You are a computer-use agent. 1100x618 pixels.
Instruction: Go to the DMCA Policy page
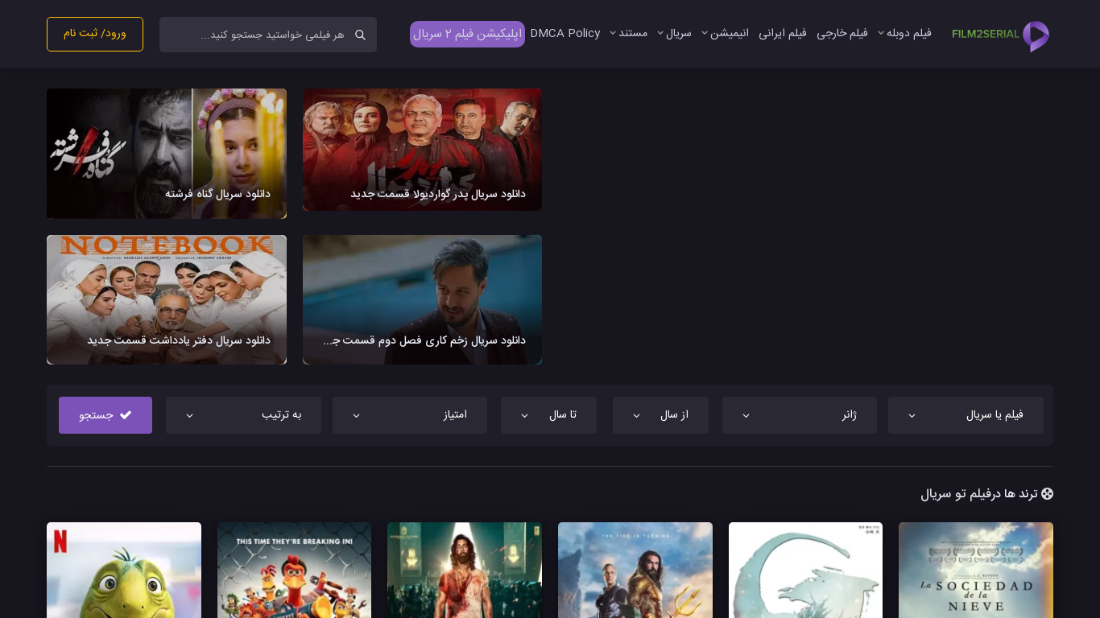tap(565, 33)
